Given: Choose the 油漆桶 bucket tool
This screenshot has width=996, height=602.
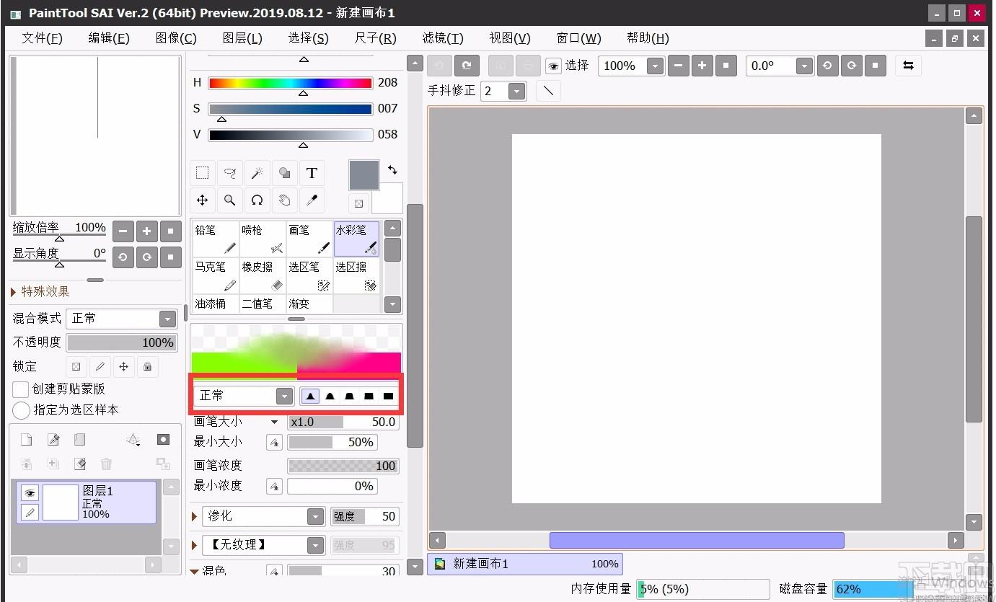Looking at the screenshot, I should click(216, 304).
